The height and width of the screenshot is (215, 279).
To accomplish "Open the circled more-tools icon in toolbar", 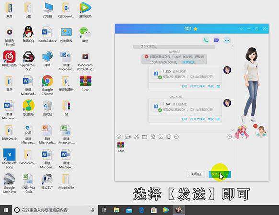I will coord(176,137).
